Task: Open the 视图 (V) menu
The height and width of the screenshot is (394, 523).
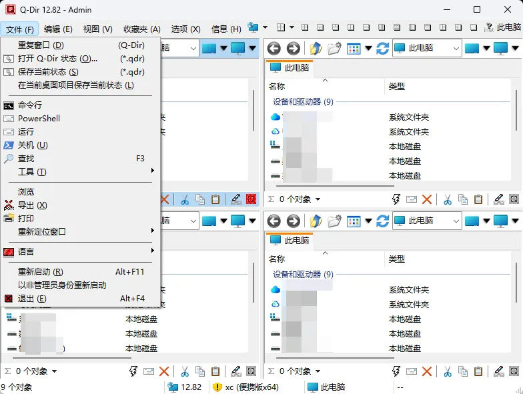Action: coord(97,29)
